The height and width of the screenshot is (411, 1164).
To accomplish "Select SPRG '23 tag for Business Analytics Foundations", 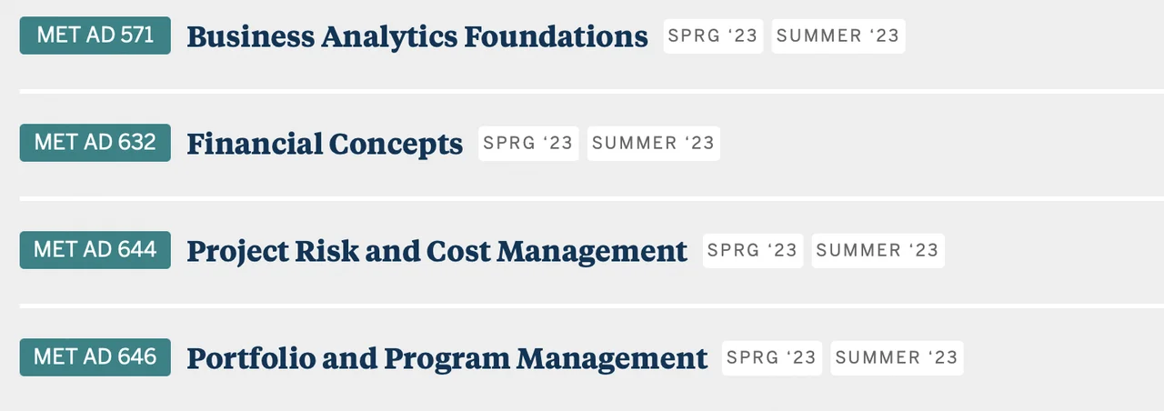I will [713, 36].
